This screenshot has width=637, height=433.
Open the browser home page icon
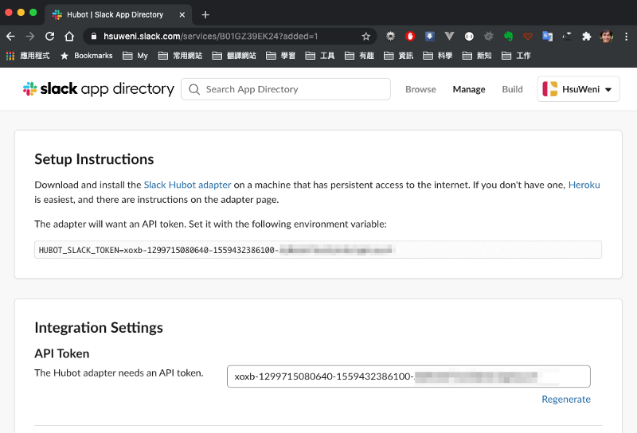[x=69, y=37]
